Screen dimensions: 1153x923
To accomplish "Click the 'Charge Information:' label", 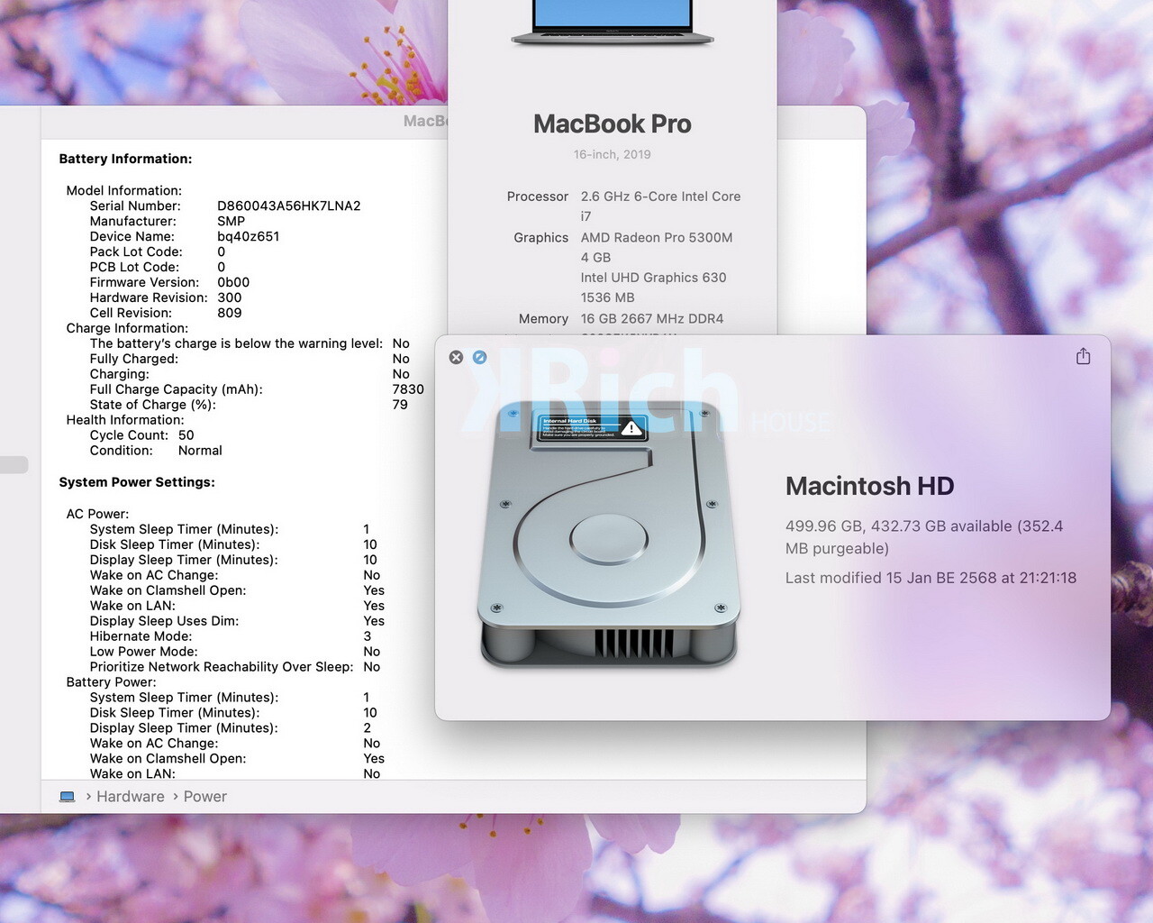I will (127, 328).
